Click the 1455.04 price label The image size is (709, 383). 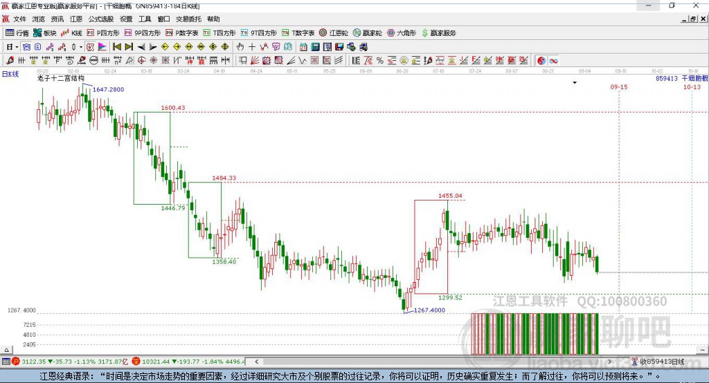coord(450,196)
